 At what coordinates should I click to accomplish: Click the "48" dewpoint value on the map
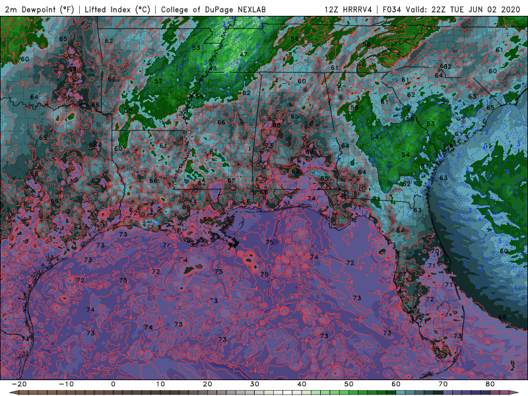click(213, 69)
